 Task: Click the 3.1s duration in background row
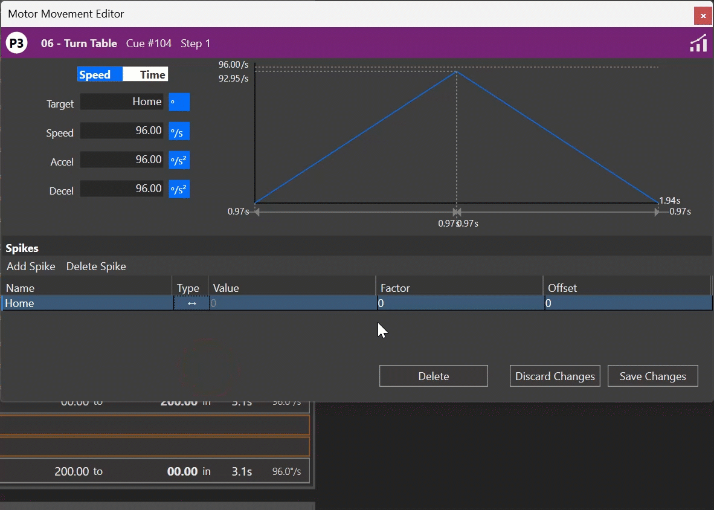242,471
